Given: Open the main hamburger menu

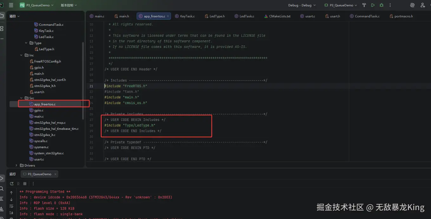Looking at the screenshot, I should coord(11,5).
